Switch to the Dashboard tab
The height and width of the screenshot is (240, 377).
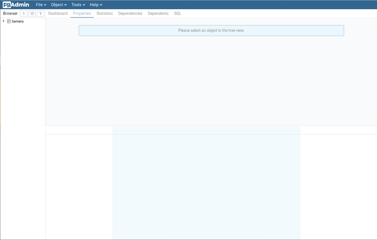(x=58, y=13)
